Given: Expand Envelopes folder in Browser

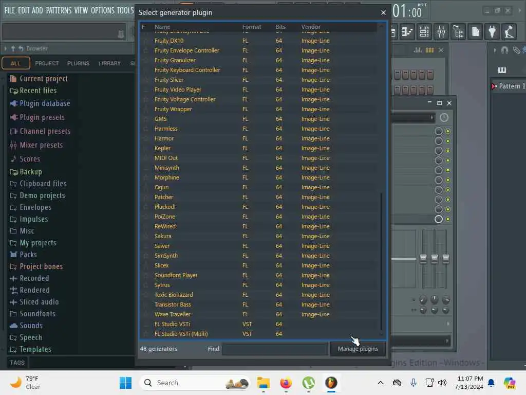Looking at the screenshot, I should 30,207.
